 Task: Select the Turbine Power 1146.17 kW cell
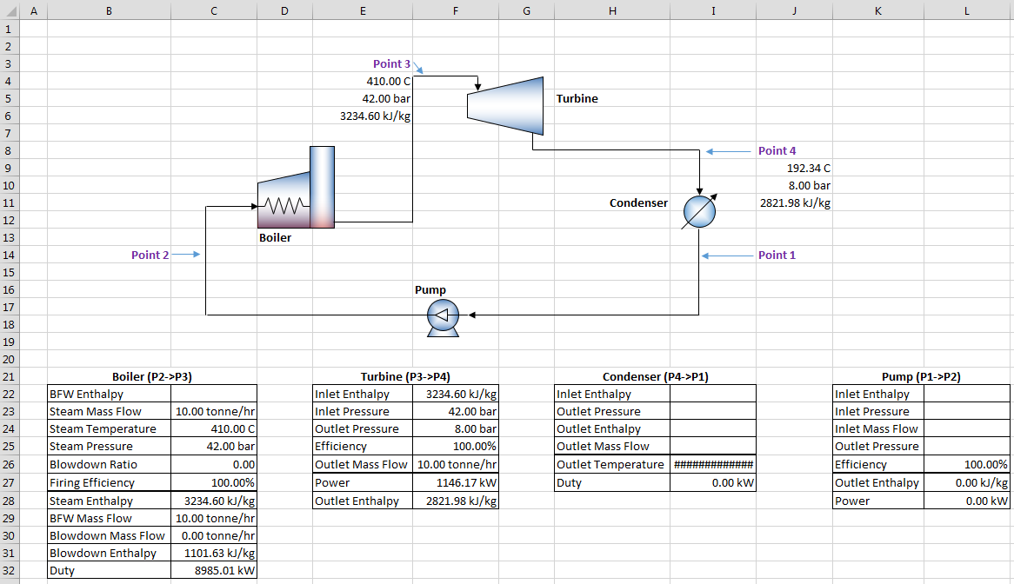[x=456, y=482]
